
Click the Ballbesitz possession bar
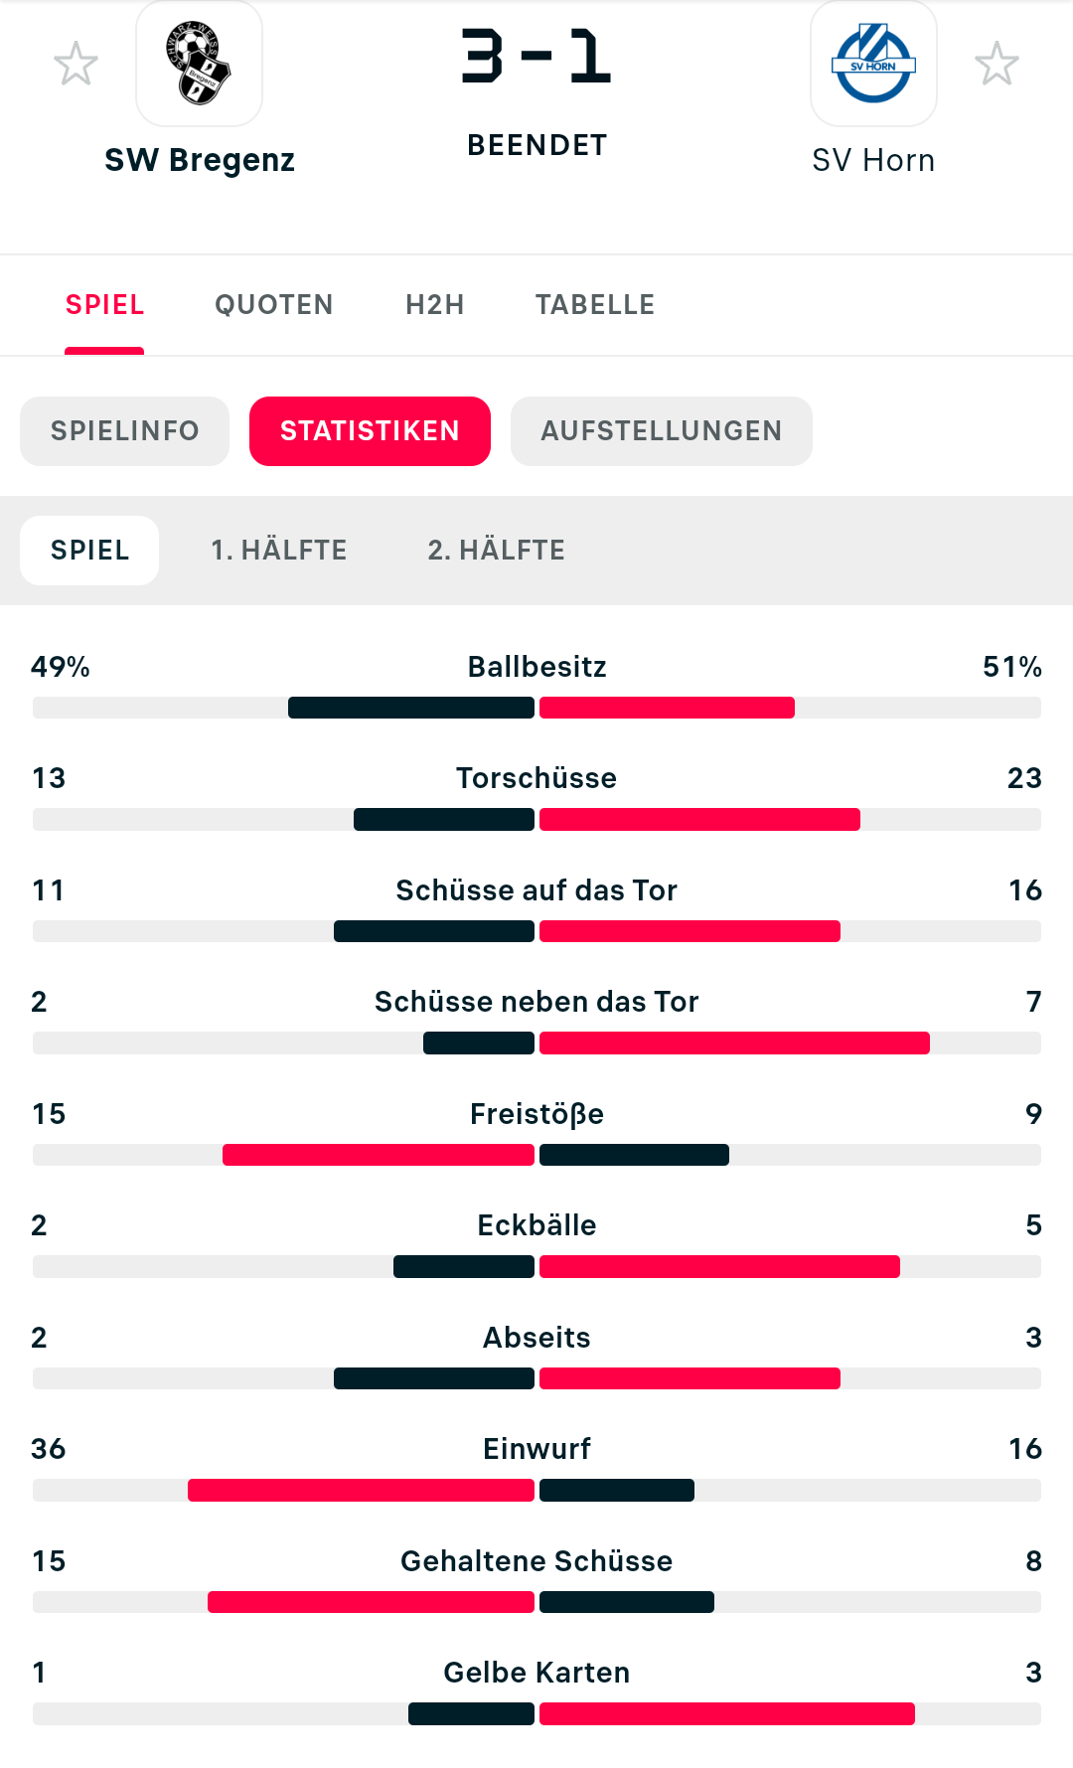tap(536, 708)
